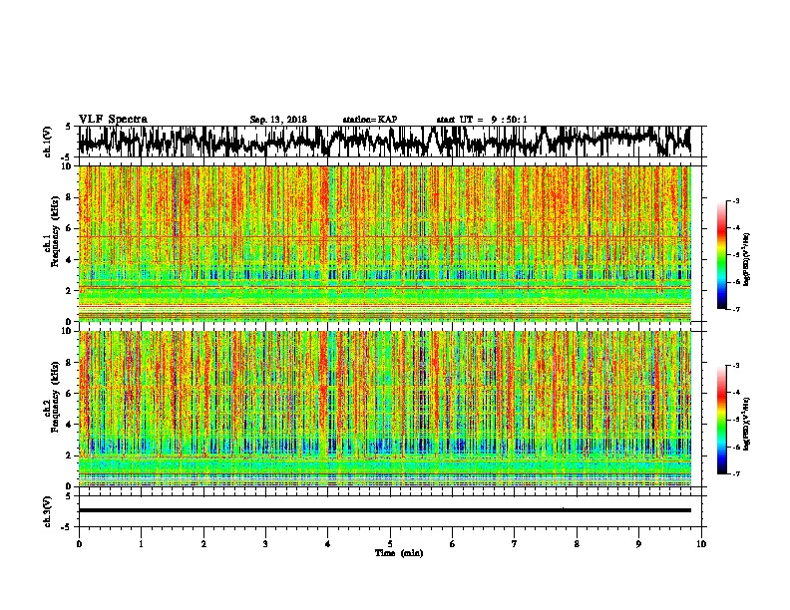The width and height of the screenshot is (790, 610).
Task: Click the "-3" label on ch.1 colorbar
Action: click(736, 200)
